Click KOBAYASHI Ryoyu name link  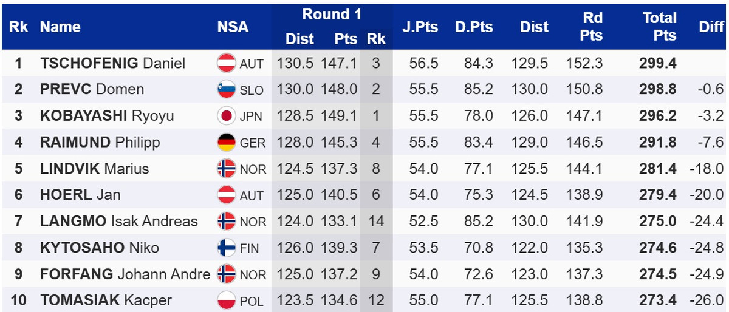coord(106,116)
